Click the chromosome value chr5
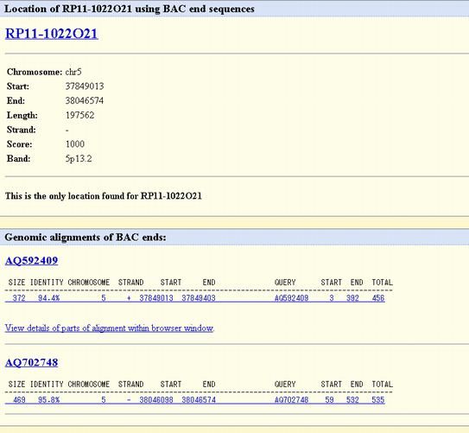 (73, 72)
